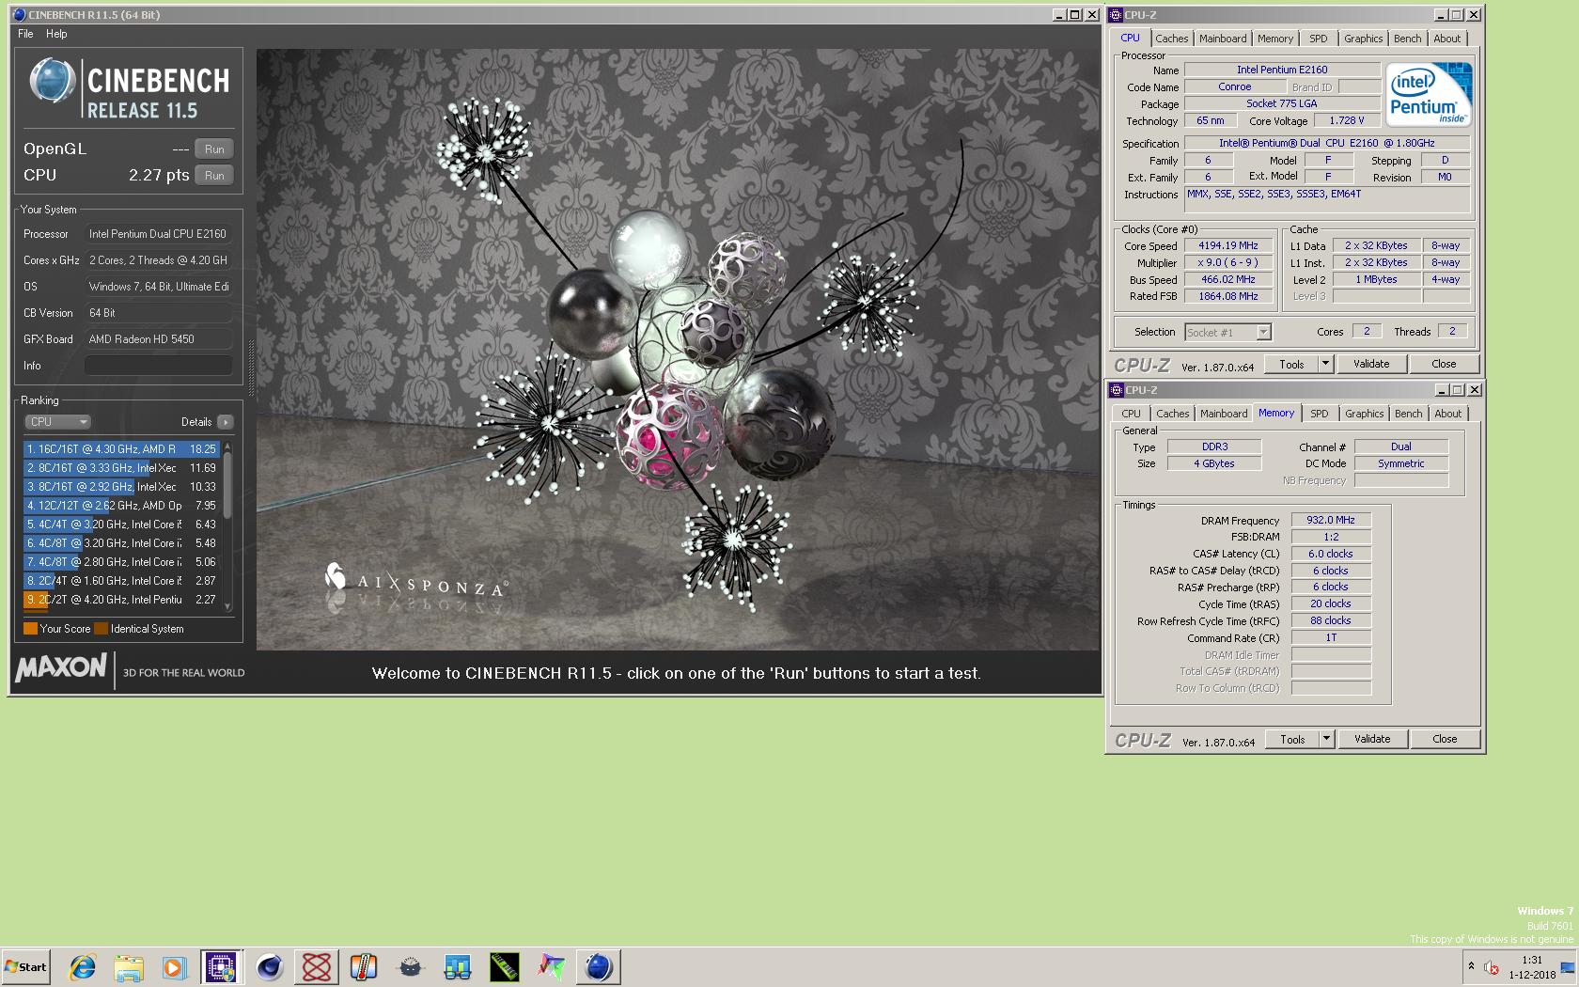Select ranking row 9 Intel Pentium 2.27
The image size is (1579, 987).
[121, 600]
